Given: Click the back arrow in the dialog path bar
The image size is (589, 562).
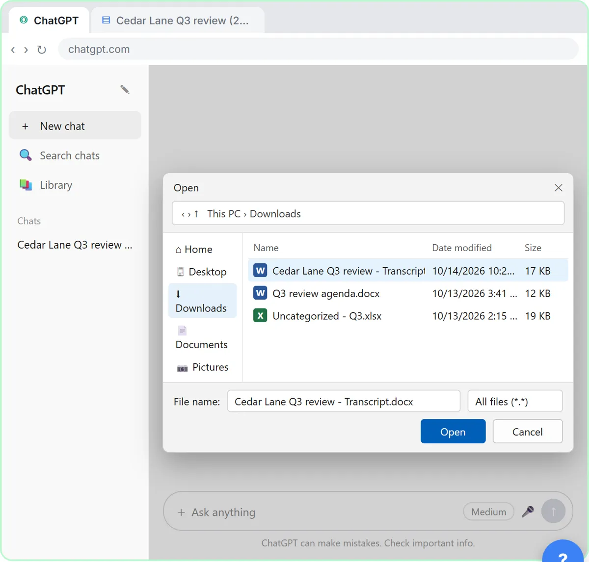Looking at the screenshot, I should [x=183, y=214].
